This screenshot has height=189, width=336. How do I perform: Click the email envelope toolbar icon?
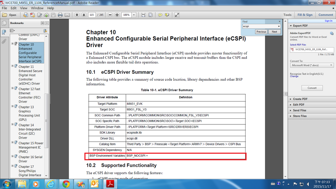[x=67, y=15]
